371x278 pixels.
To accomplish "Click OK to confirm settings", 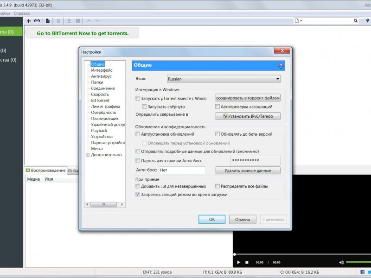I will click(212, 219).
